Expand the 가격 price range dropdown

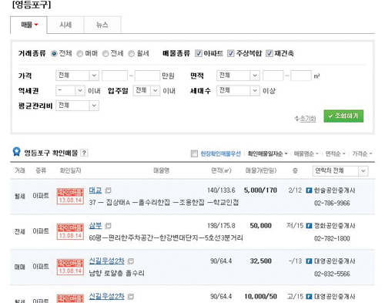pyautogui.click(x=77, y=76)
